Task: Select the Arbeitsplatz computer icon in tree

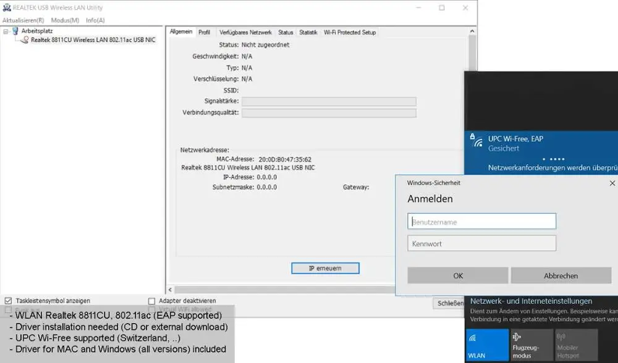Action: (15, 31)
